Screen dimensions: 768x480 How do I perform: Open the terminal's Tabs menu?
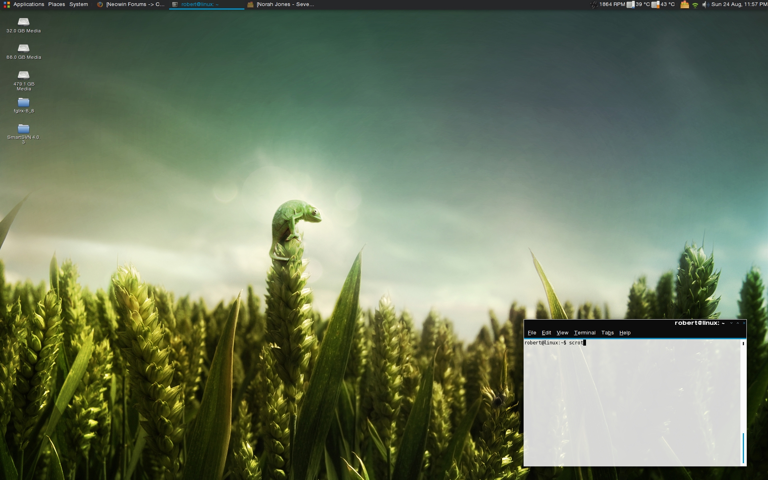(x=607, y=333)
